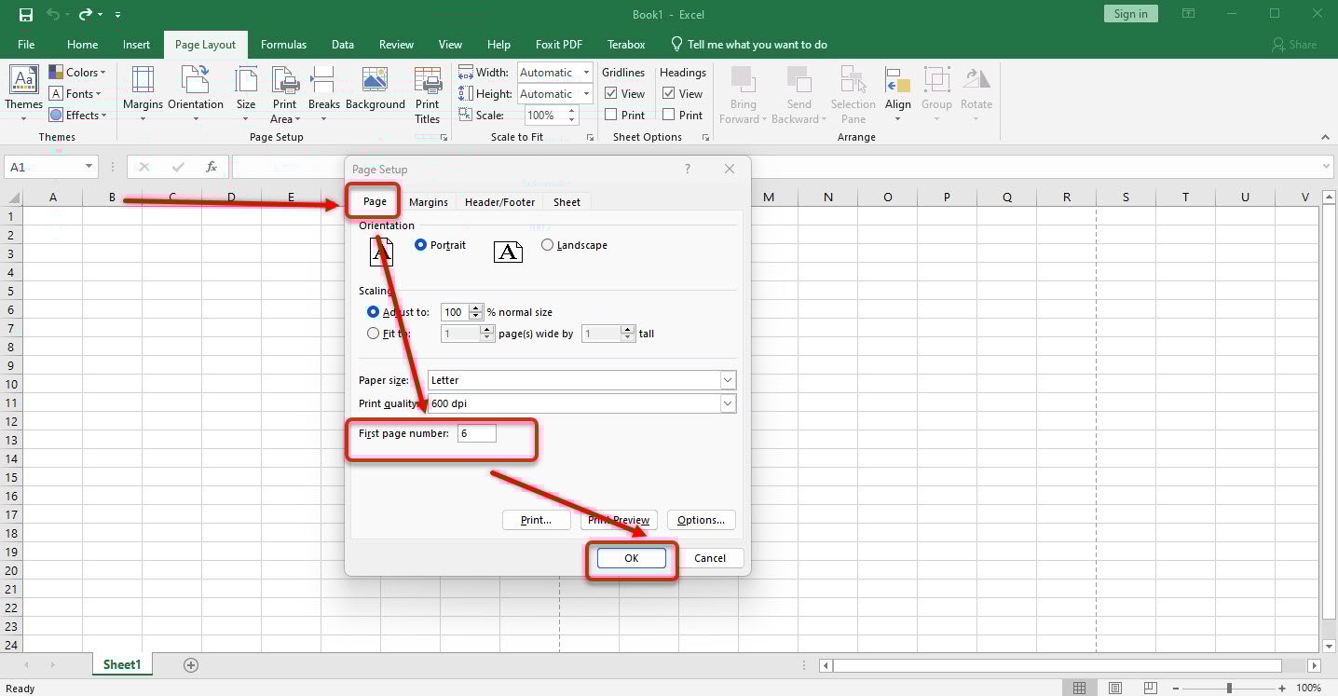Screen dimensions: 1338x696
Task: Open theme Effects options
Action: pos(78,115)
